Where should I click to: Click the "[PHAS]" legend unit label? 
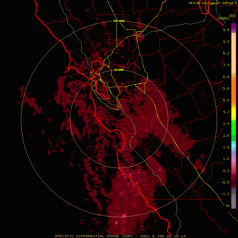[223, 19]
